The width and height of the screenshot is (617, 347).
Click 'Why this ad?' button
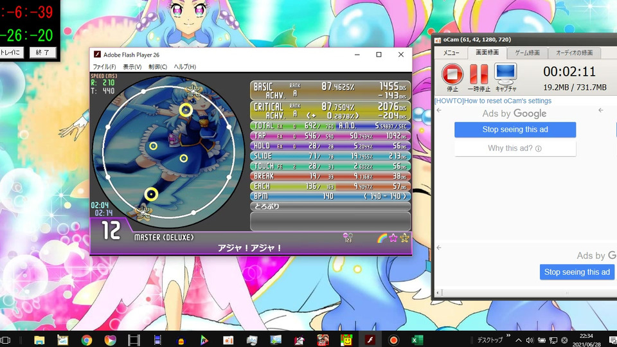515,148
